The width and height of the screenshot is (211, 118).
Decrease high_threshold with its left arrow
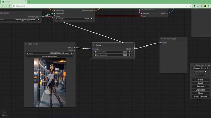pos(95,55)
